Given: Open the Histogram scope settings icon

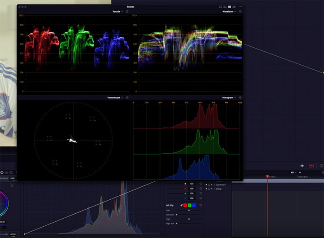Looking at the screenshot, I should click(240, 98).
